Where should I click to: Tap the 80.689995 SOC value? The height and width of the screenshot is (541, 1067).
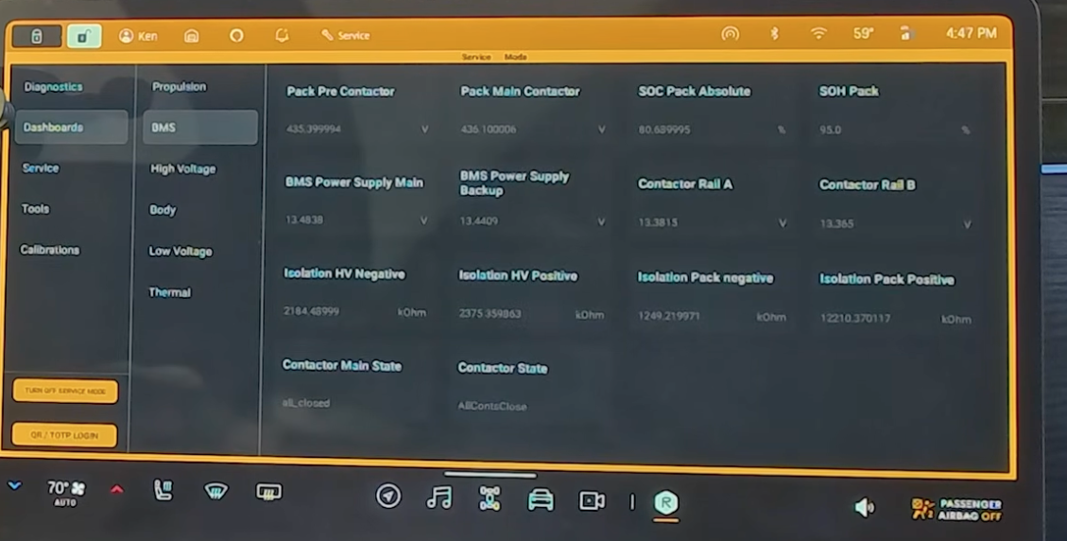(664, 130)
